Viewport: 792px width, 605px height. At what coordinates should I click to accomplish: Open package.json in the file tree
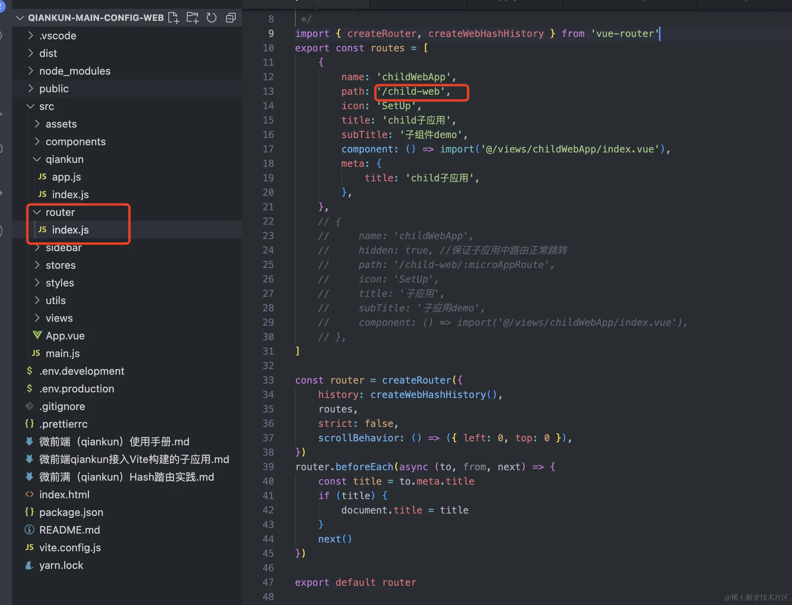coord(71,512)
